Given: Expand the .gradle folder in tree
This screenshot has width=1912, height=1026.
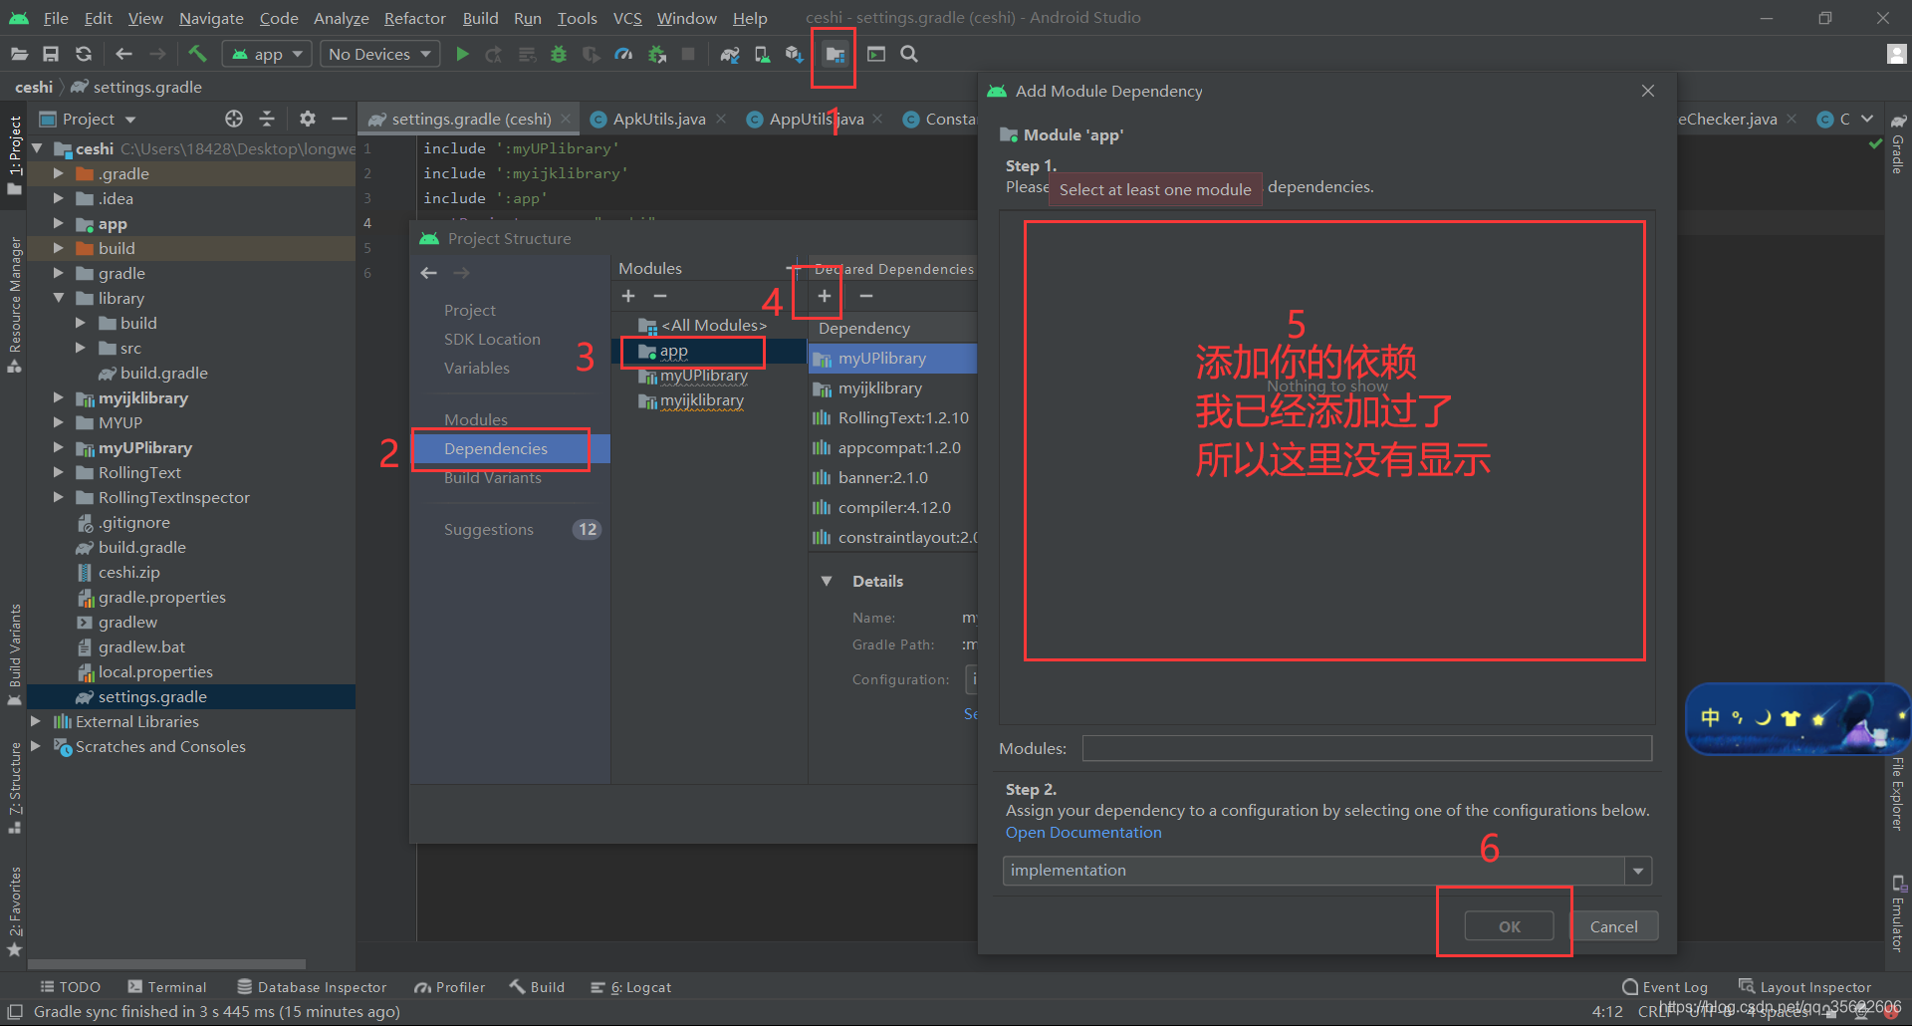Looking at the screenshot, I should coord(59,173).
